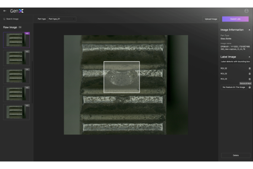Click the Submit Job button
Viewport: 253px width, 169px height.
click(235, 19)
